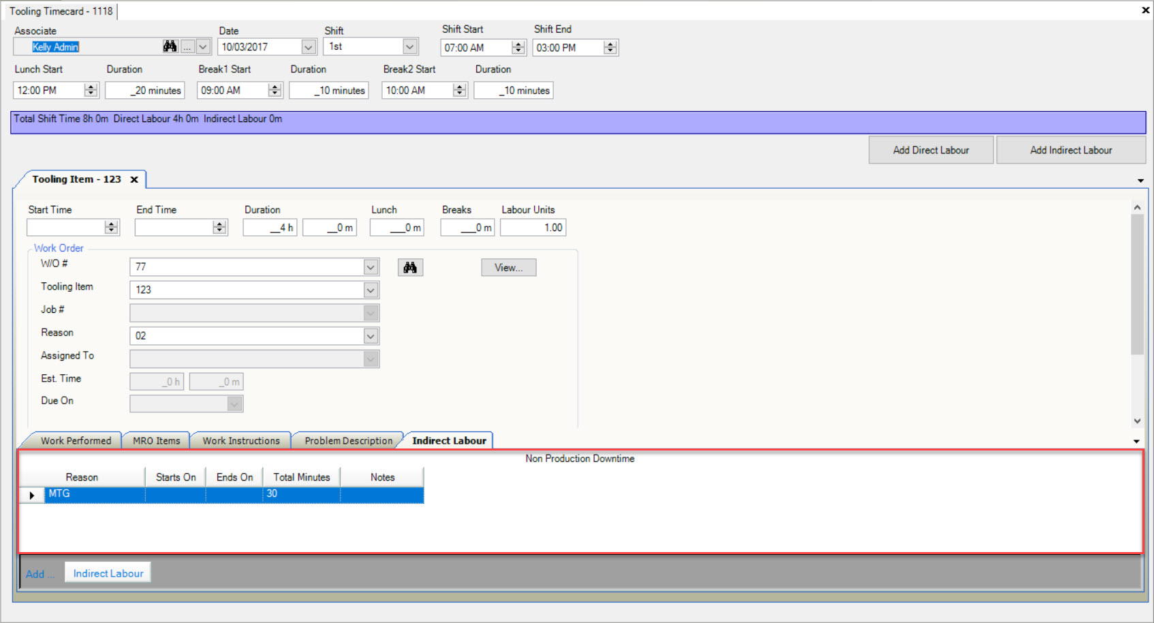Click the Start Time spinner control

112,228
